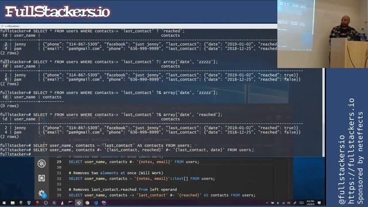Open the terminal app on the taskbar

tap(70, 203)
